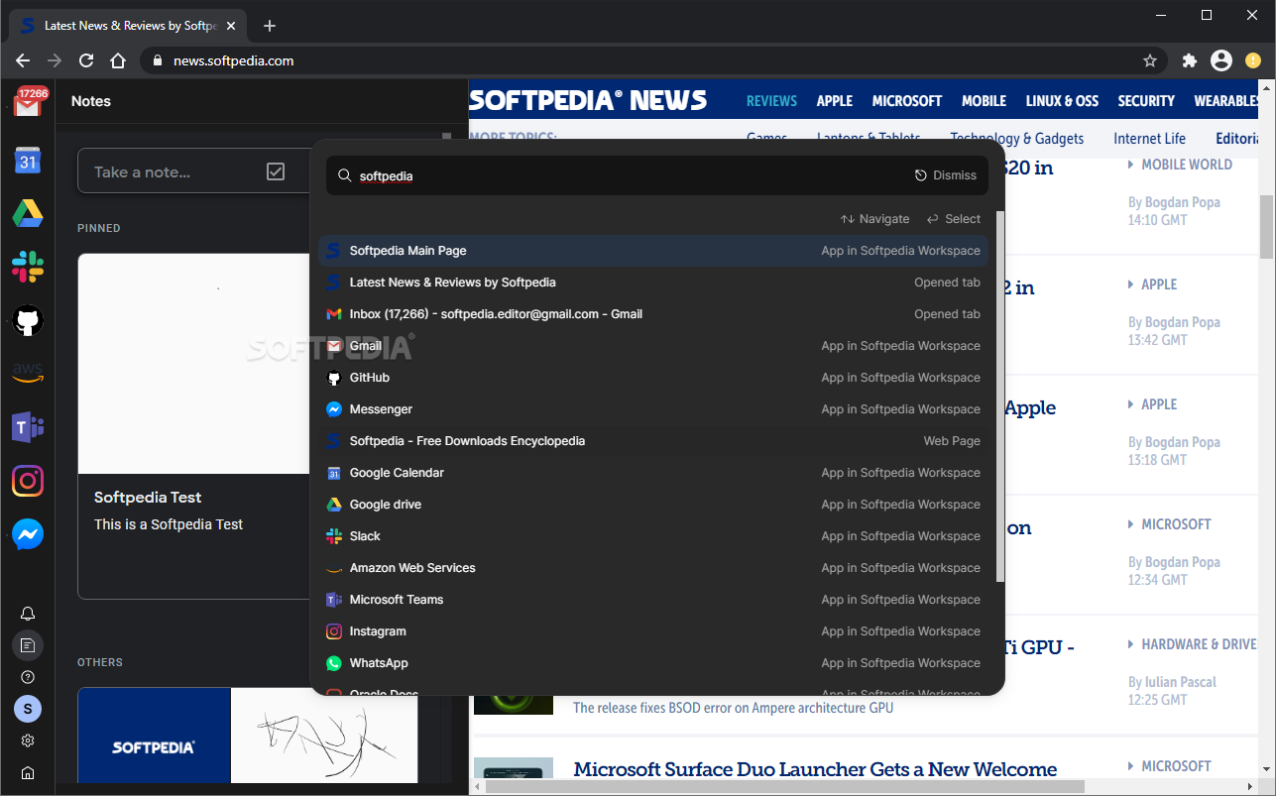The width and height of the screenshot is (1276, 796).
Task: Open Amazon Web Services sidebar icon
Action: point(28,374)
